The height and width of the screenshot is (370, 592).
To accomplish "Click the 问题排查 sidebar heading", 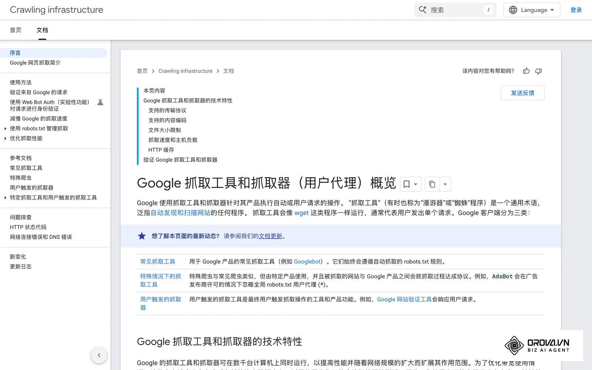I will click(21, 217).
